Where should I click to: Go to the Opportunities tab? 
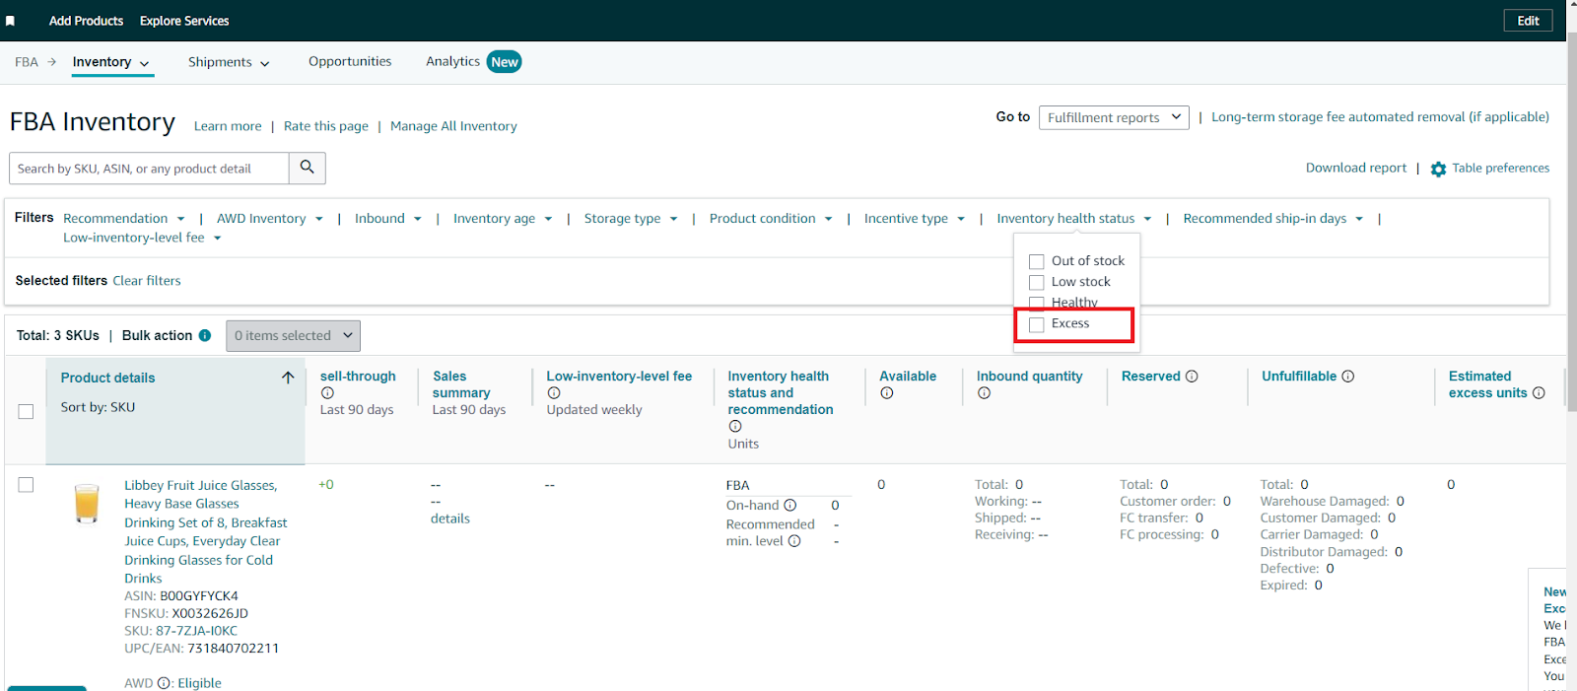[x=350, y=61]
